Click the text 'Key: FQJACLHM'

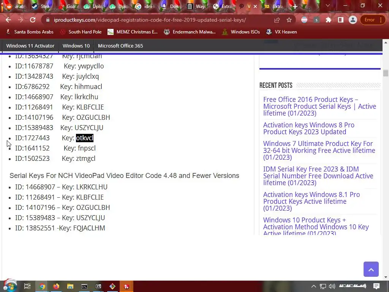pyautogui.click(x=82, y=228)
